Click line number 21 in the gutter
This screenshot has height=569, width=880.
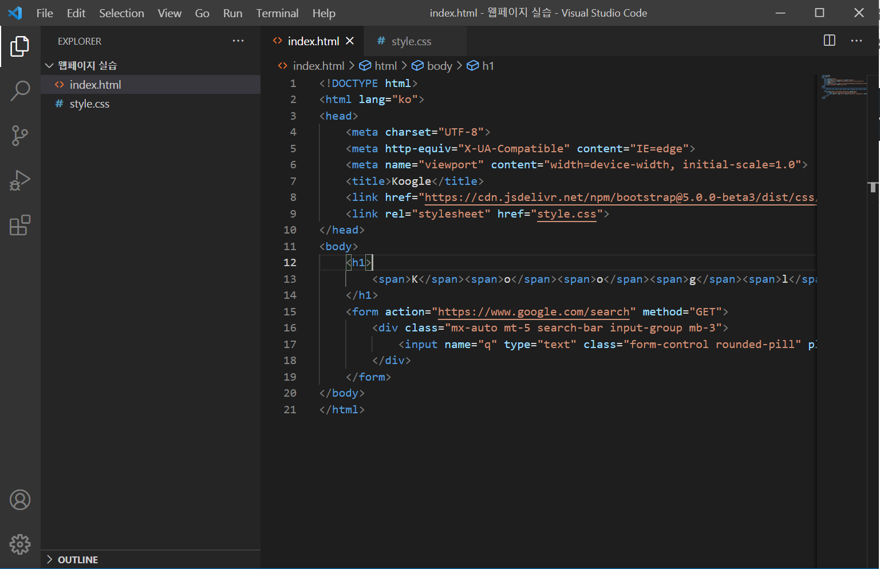pos(290,410)
